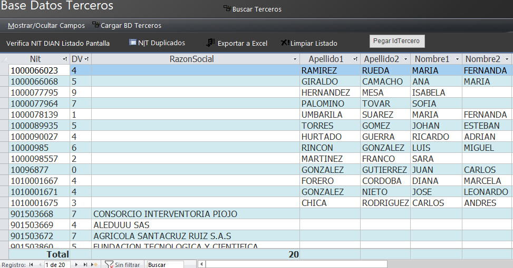Click the Limpiar Listado icon
This screenshot has width=513, height=268.
(285, 43)
